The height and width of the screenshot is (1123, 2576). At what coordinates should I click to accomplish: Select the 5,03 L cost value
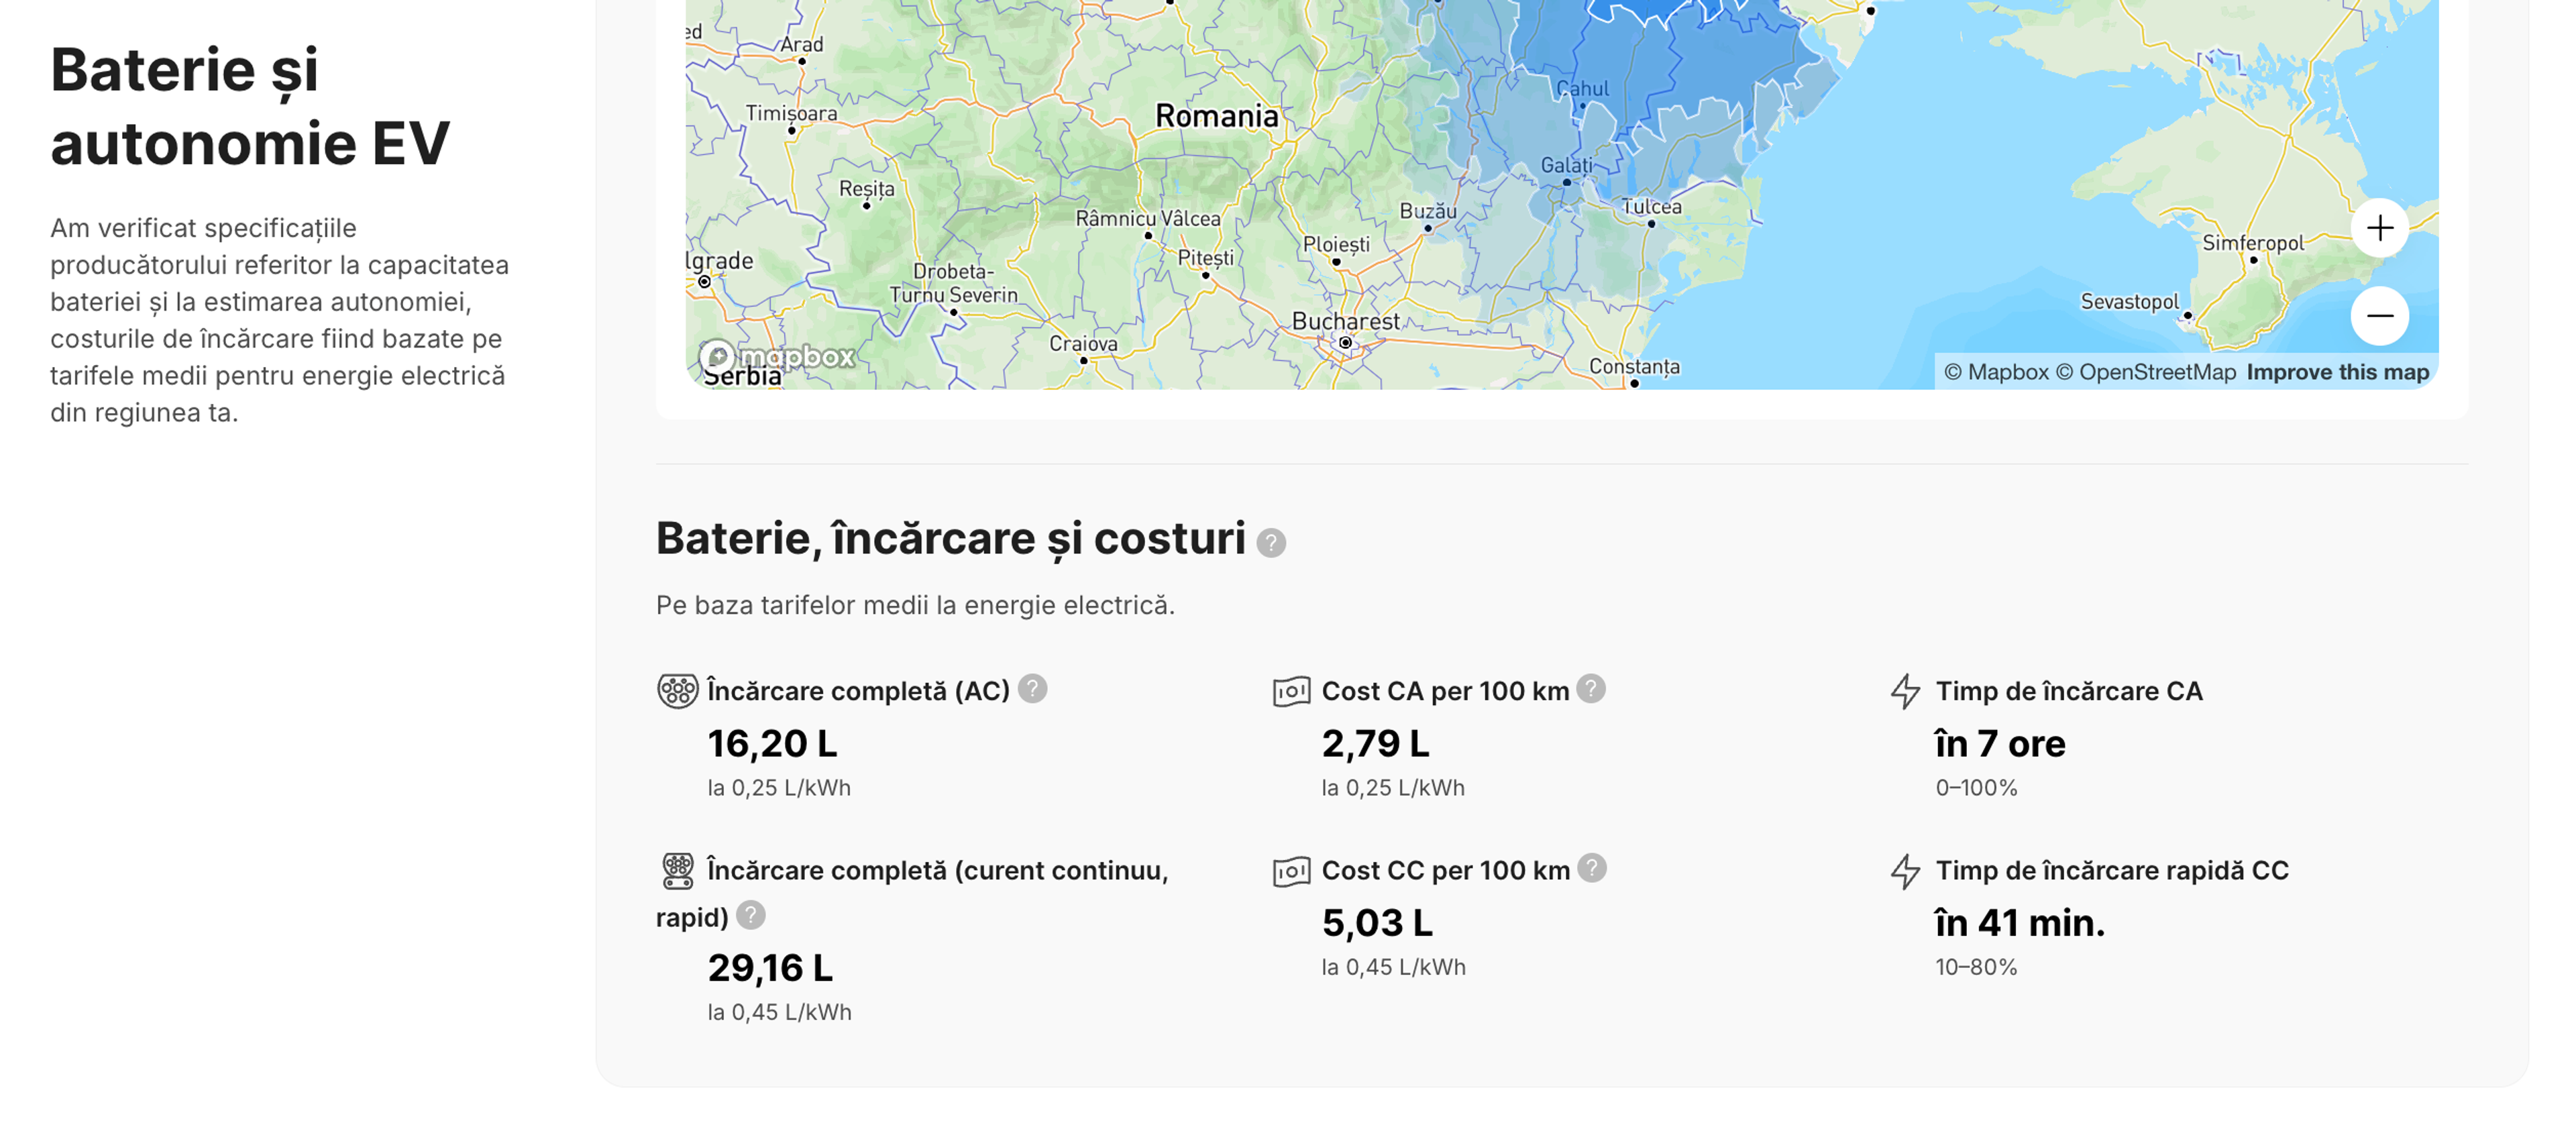[x=1377, y=923]
